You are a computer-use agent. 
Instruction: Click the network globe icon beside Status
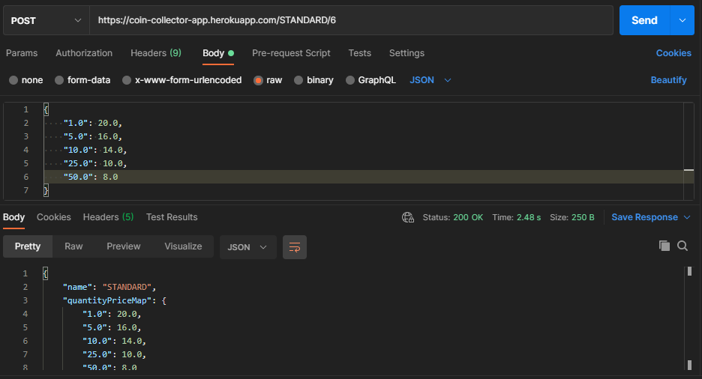pyautogui.click(x=408, y=217)
